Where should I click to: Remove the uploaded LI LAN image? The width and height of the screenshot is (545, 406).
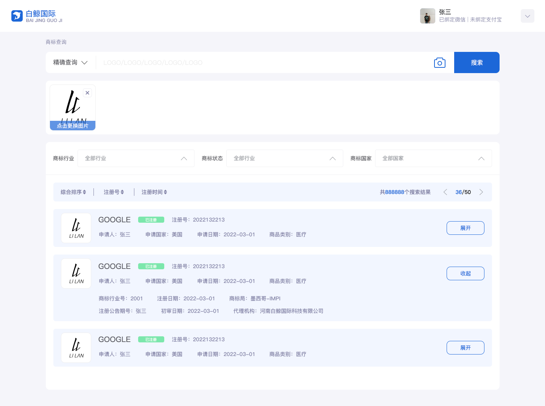[87, 92]
